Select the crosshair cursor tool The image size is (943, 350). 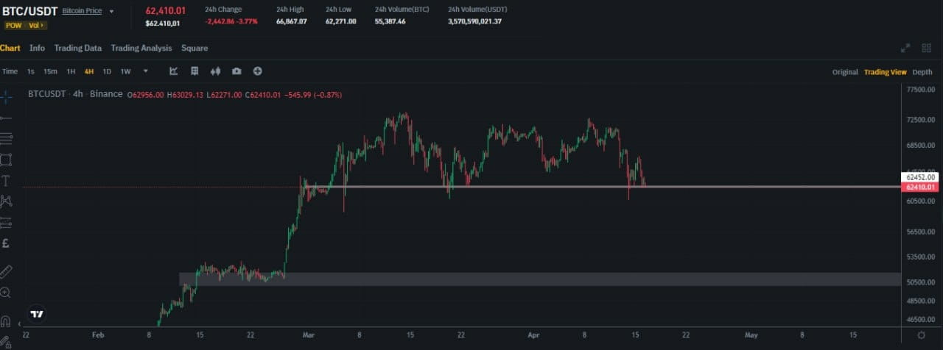tap(6, 96)
